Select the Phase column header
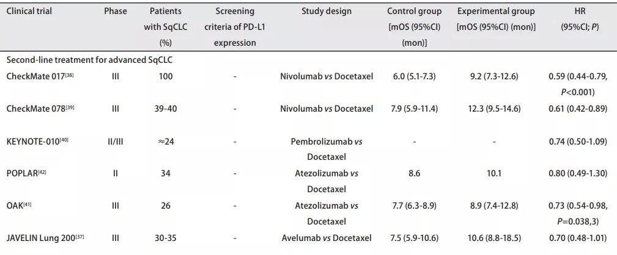 pos(116,12)
